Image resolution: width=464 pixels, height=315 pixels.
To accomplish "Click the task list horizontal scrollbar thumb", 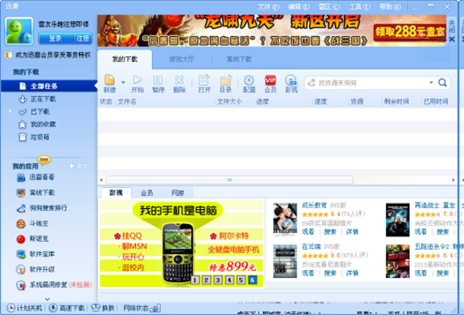I will (230, 180).
